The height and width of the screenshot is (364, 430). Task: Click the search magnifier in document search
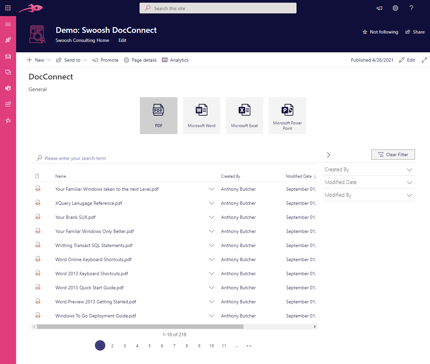pyautogui.click(x=39, y=158)
